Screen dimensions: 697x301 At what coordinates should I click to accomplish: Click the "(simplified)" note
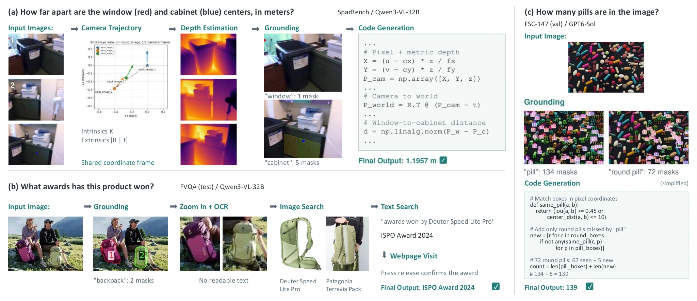[674, 183]
